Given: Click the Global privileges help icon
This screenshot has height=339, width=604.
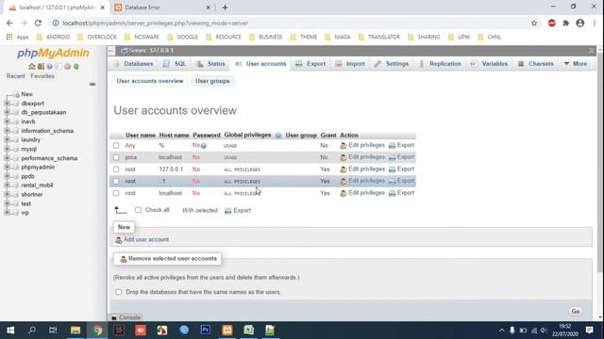Looking at the screenshot, I should (x=278, y=136).
